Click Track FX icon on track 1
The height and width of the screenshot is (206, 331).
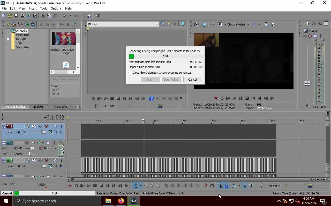click(40, 126)
